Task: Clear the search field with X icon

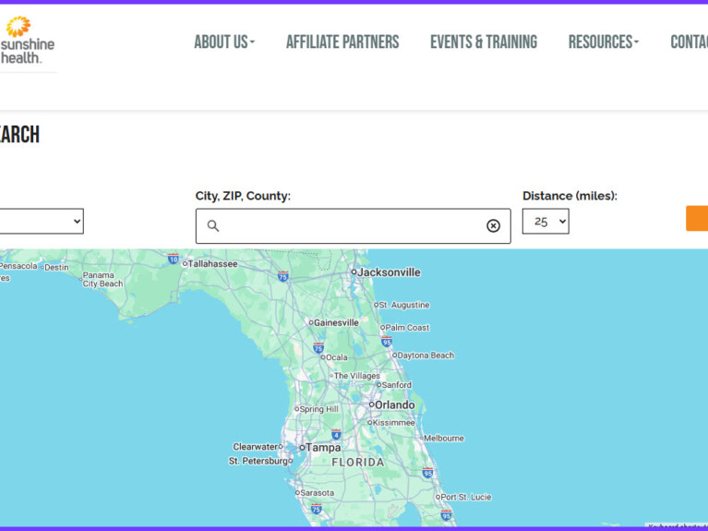Action: pos(493,226)
